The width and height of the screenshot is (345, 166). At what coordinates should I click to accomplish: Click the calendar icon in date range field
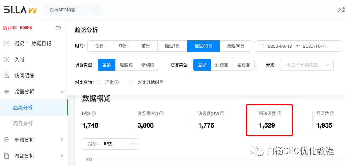(262, 46)
